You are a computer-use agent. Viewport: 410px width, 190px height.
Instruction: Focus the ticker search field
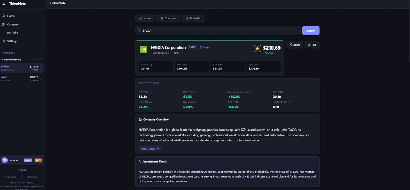pos(218,30)
